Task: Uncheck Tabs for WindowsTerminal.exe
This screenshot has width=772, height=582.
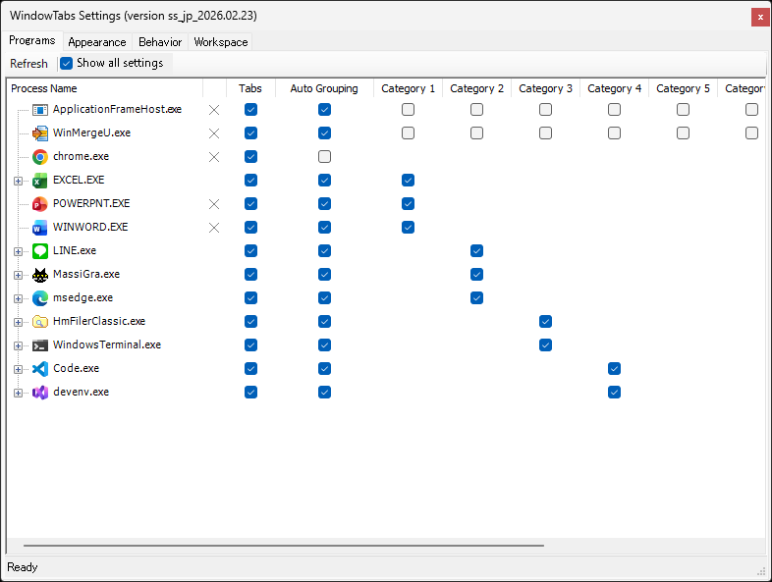Action: [250, 344]
